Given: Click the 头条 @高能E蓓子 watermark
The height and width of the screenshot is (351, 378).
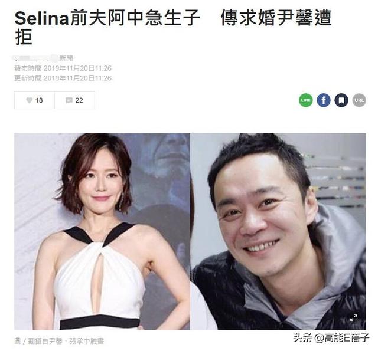Looking at the screenshot, I should point(331,338).
